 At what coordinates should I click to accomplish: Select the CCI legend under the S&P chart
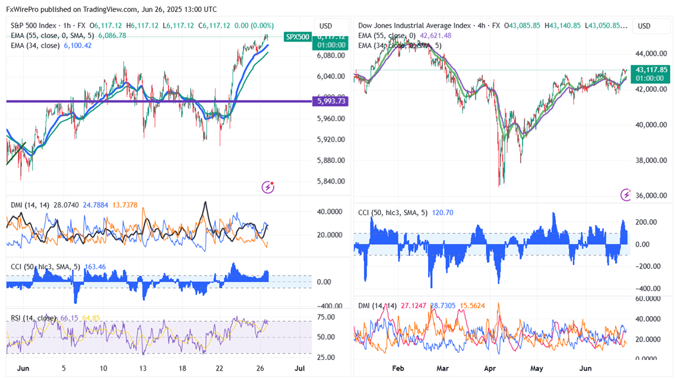45,267
